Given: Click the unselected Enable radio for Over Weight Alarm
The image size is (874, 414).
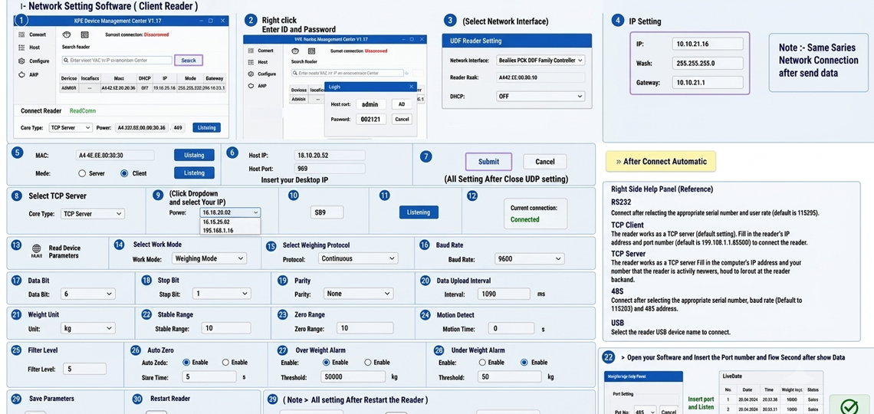Looking at the screenshot, I should tap(367, 362).
